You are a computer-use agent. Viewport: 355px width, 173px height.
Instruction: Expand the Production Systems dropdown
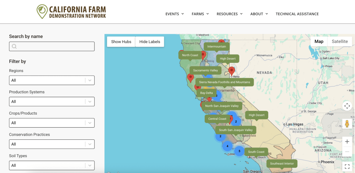tap(52, 102)
